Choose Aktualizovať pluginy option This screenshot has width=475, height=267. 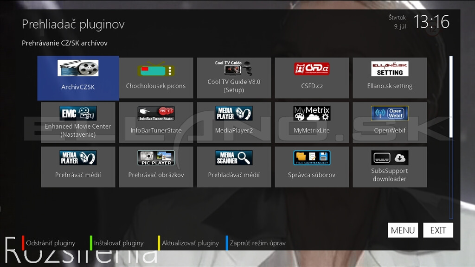point(190,243)
